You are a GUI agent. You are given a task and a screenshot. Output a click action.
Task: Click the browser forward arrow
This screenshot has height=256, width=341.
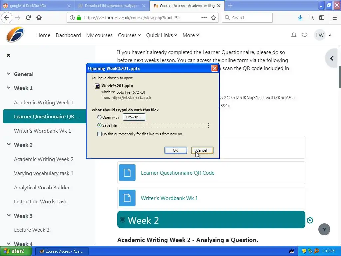[18, 18]
